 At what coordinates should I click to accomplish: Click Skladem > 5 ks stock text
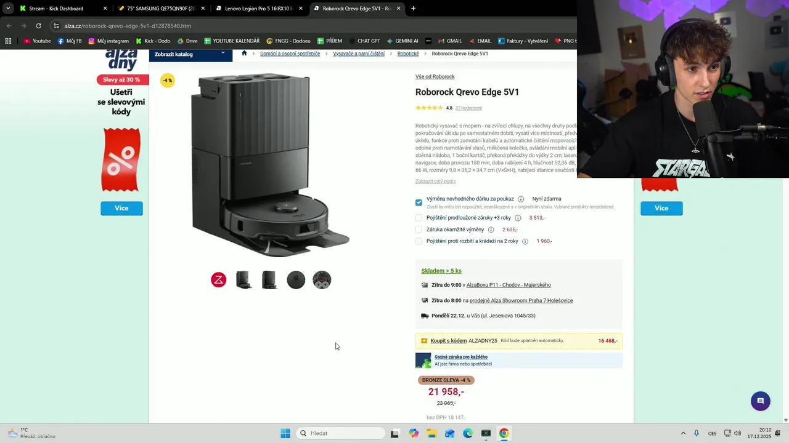point(441,271)
